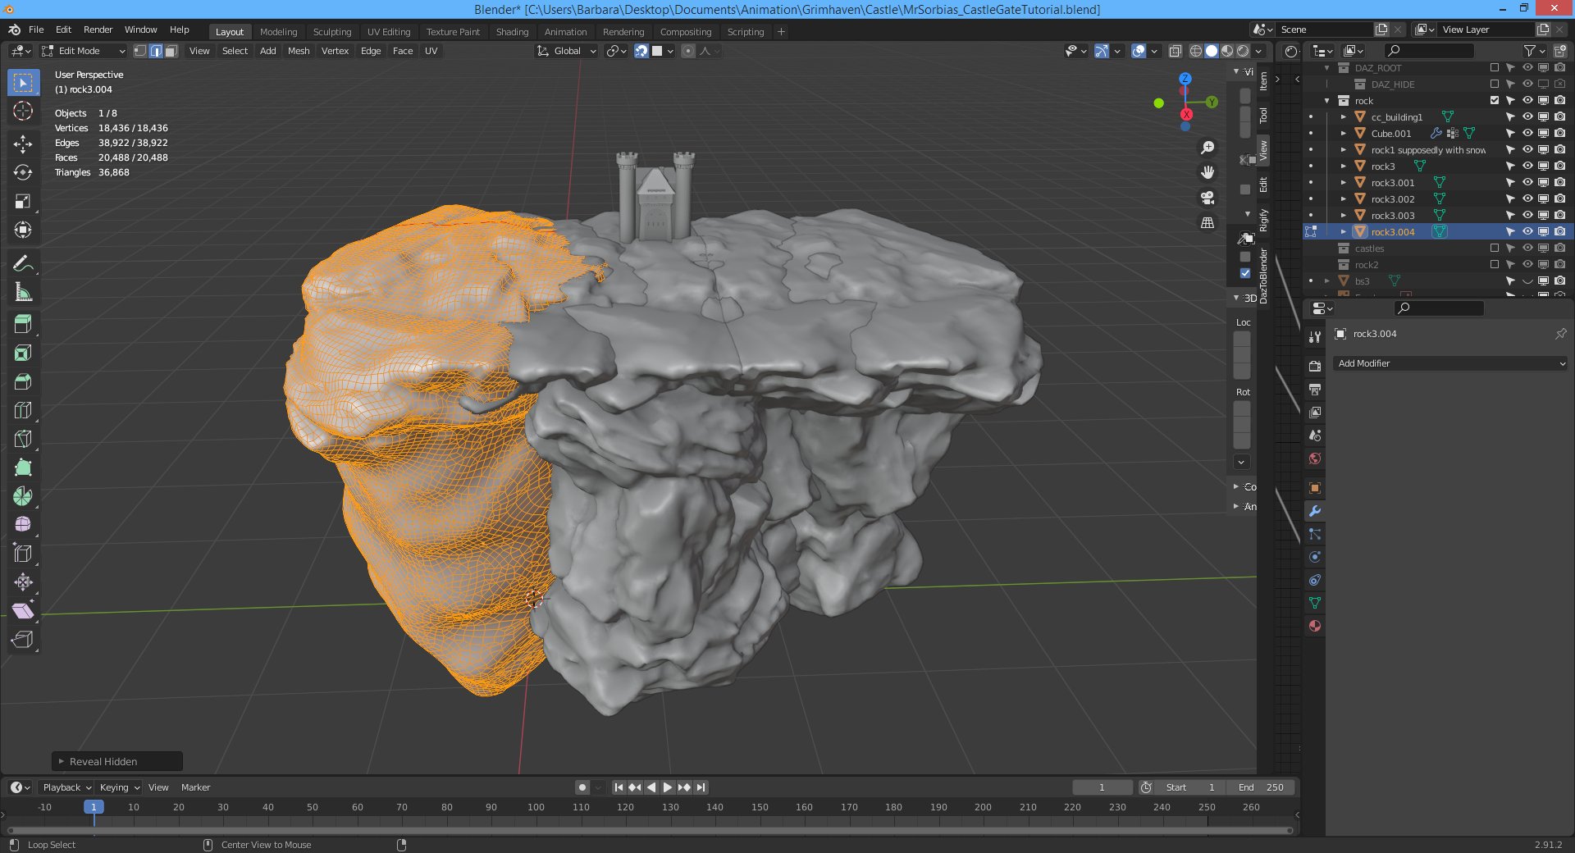Switch to the Sculpting workspace tab

pos(331,32)
